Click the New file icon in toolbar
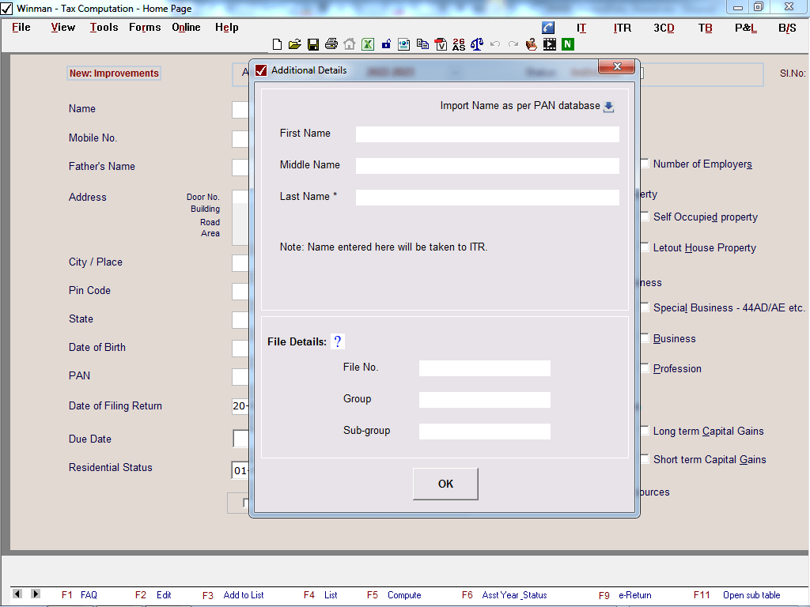 click(x=277, y=44)
